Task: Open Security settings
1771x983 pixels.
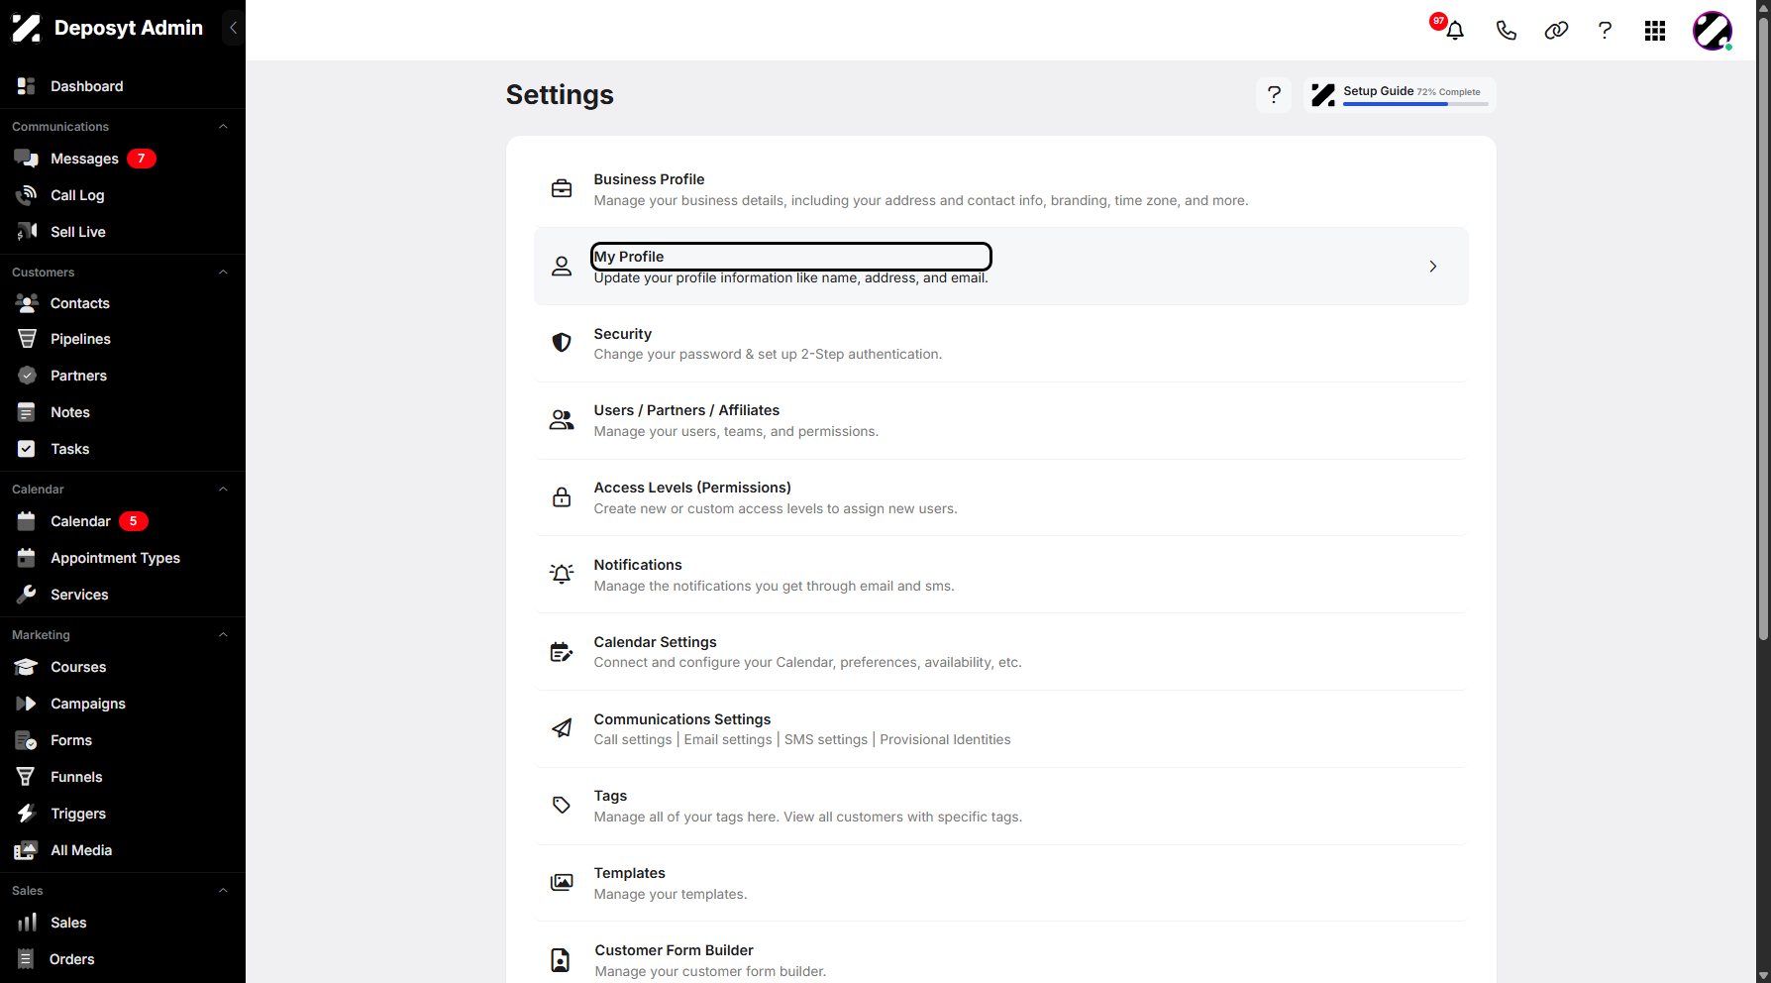Action: (x=1001, y=344)
